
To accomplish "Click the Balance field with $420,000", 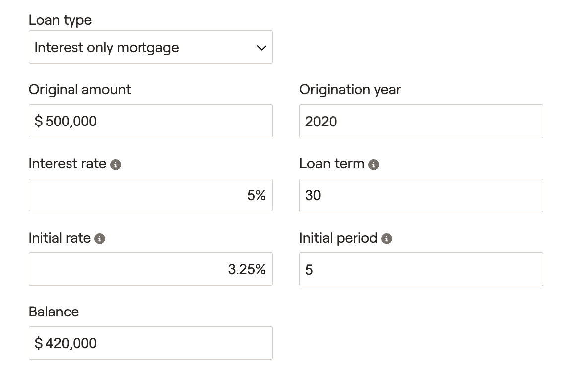I will [150, 343].
